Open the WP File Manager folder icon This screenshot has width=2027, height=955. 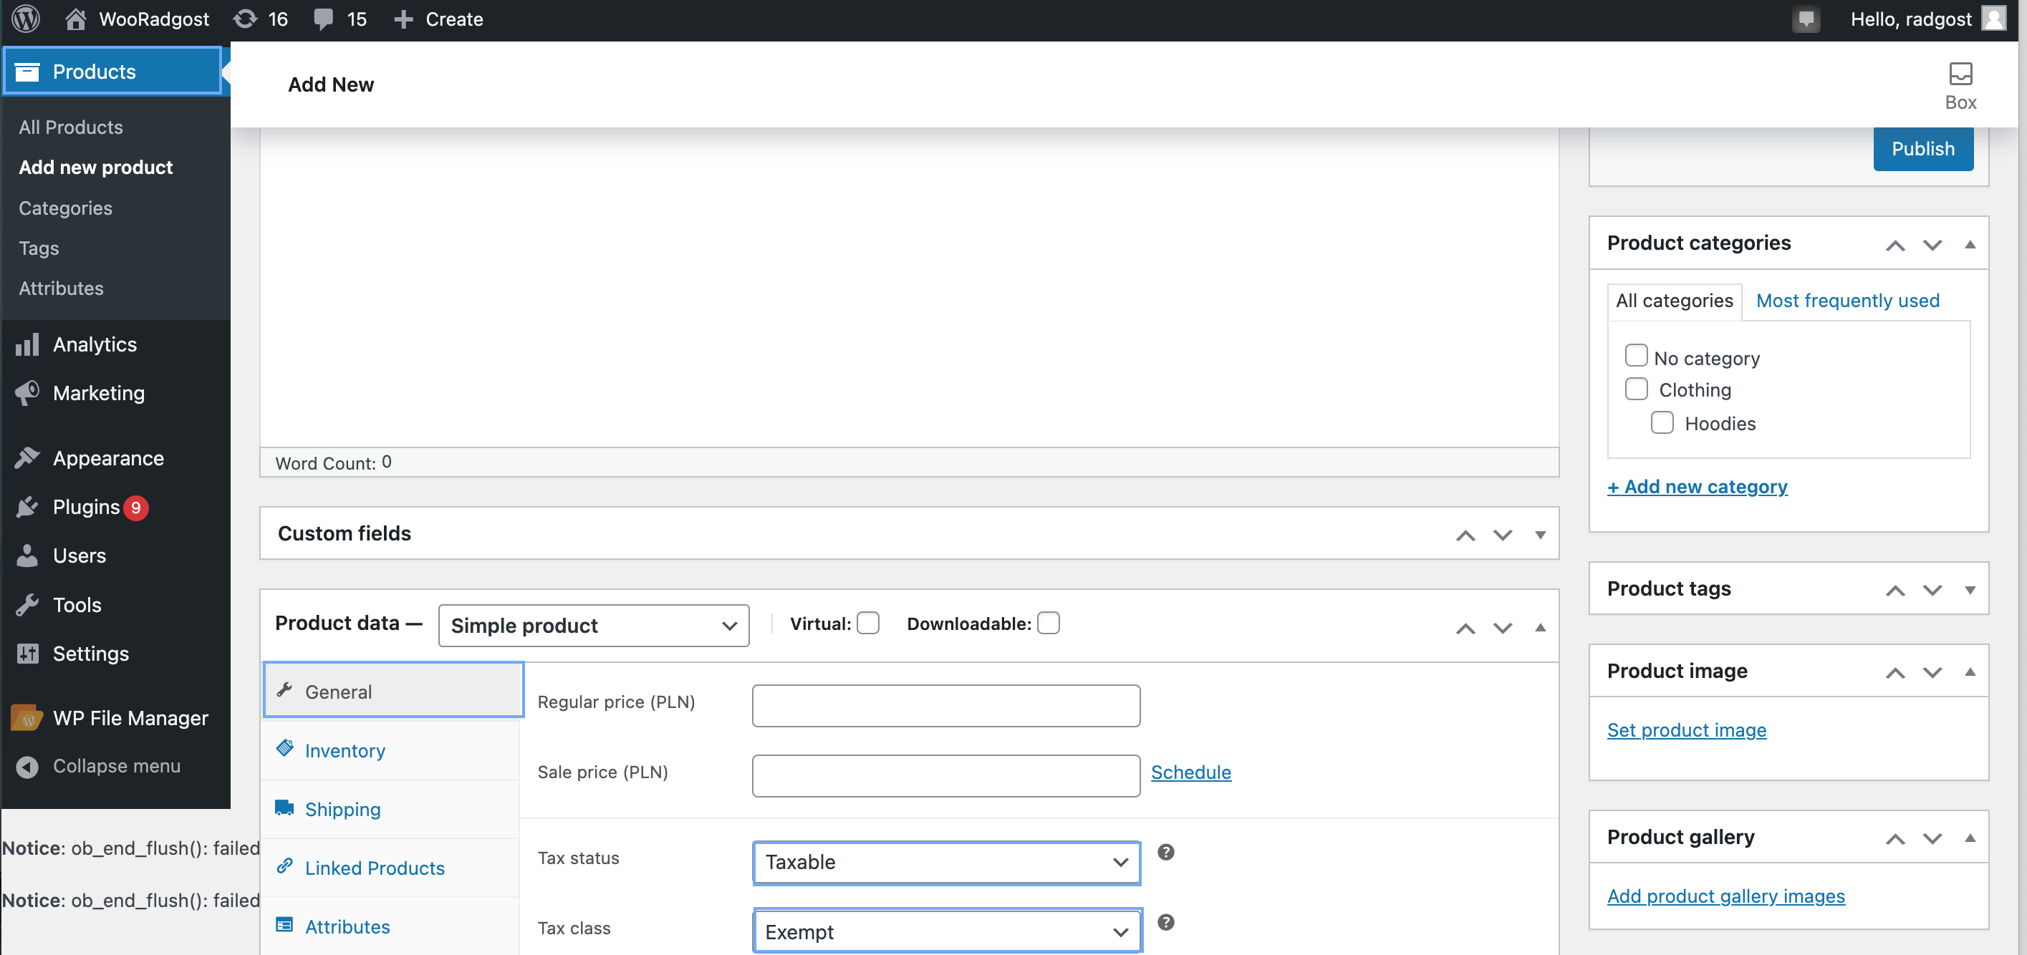point(27,717)
